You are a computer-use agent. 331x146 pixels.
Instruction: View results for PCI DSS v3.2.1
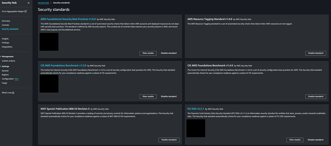(x=295, y=140)
